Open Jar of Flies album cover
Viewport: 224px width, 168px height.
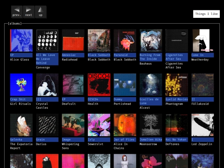[x=125, y=125]
